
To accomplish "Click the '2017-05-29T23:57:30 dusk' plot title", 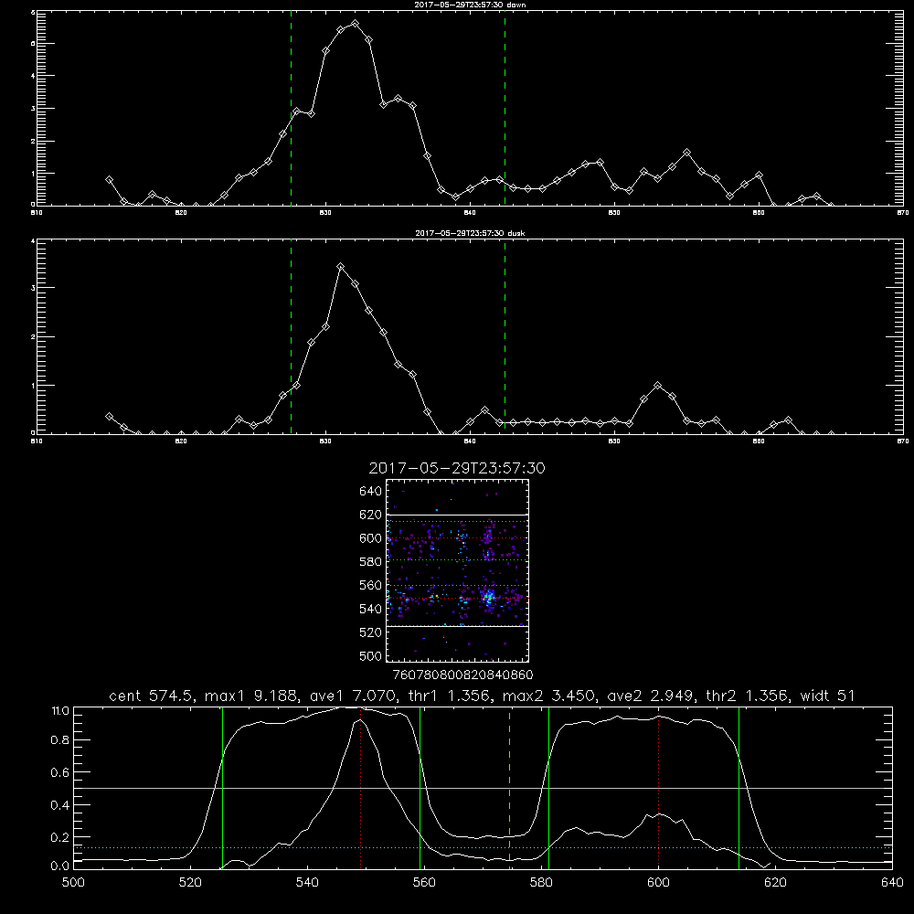I will [470, 233].
